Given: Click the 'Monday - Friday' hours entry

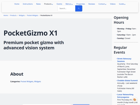Looking at the screenshot, I should coord(127,30).
